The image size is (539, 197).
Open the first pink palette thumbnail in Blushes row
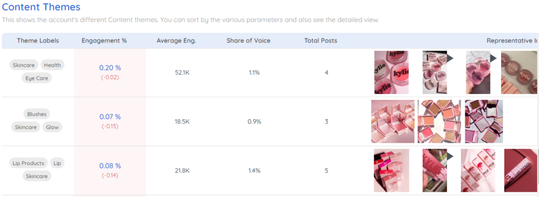click(x=393, y=121)
